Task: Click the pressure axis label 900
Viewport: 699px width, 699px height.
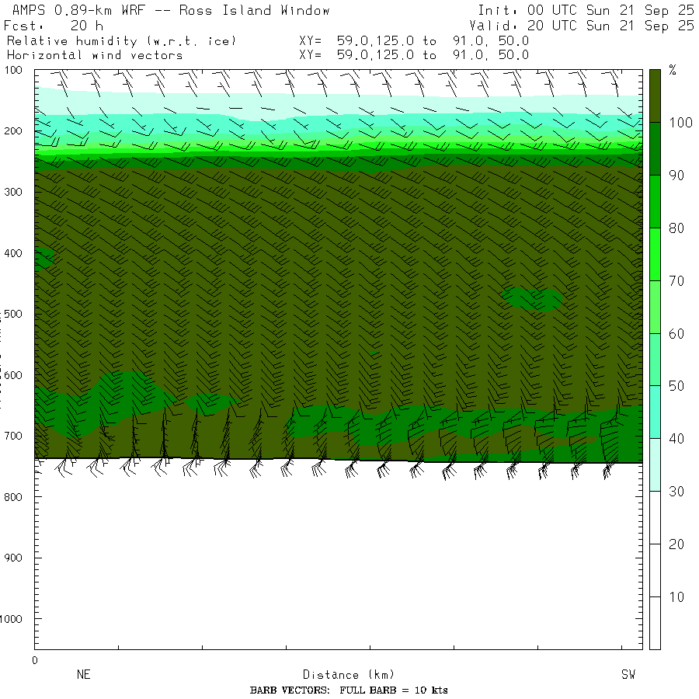Action: (x=13, y=558)
